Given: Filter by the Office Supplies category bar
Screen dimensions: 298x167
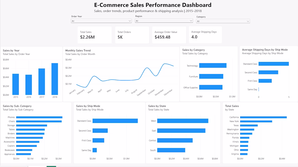Looking at the screenshot, I should (x=211, y=87).
